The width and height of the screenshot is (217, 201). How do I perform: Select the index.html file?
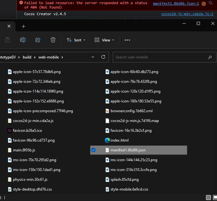click(119, 140)
